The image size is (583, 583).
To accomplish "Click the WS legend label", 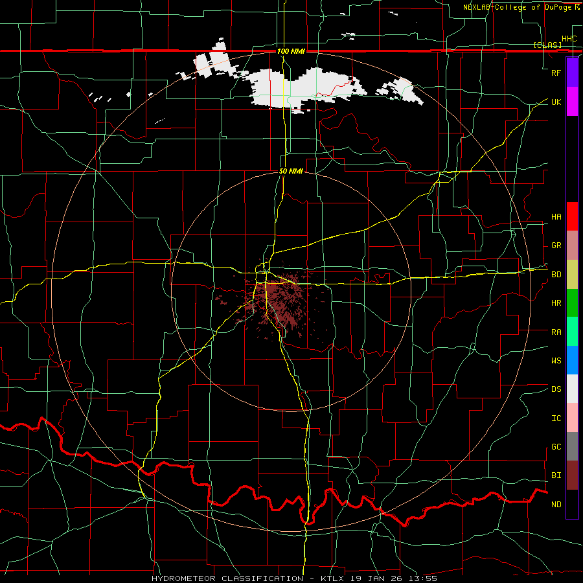I will point(556,361).
